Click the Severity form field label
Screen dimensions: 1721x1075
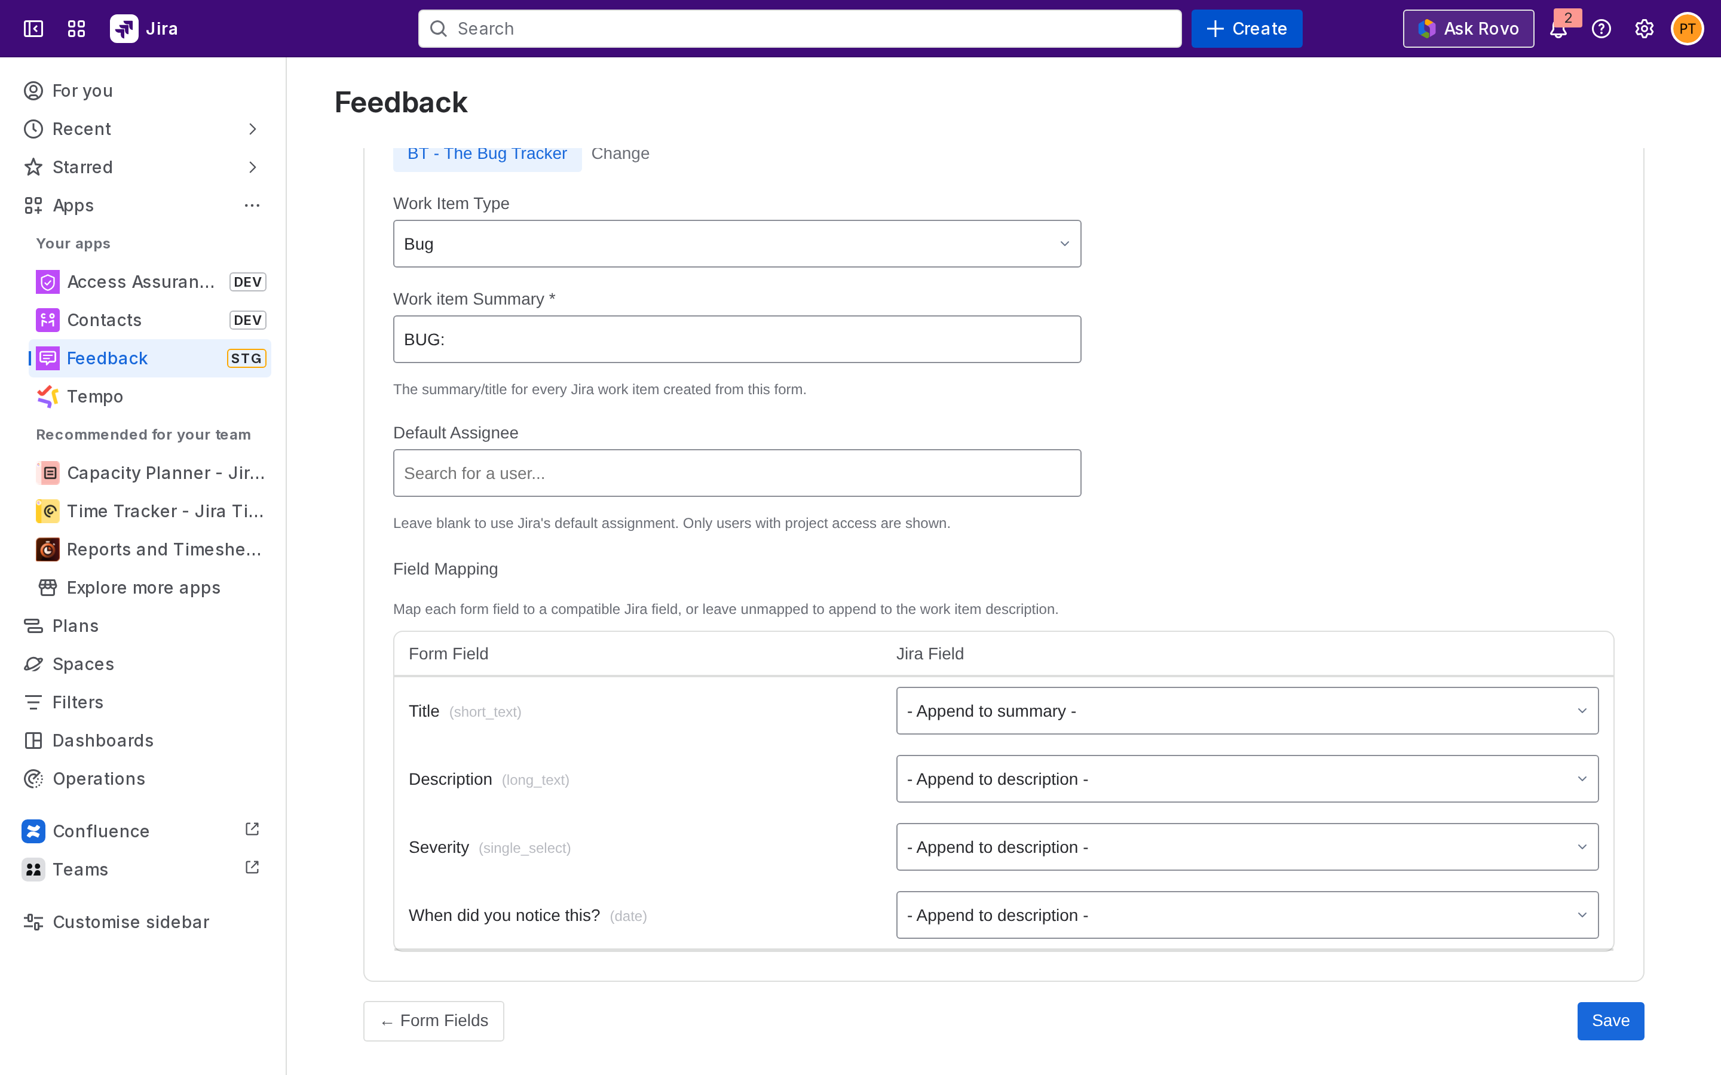coord(439,847)
